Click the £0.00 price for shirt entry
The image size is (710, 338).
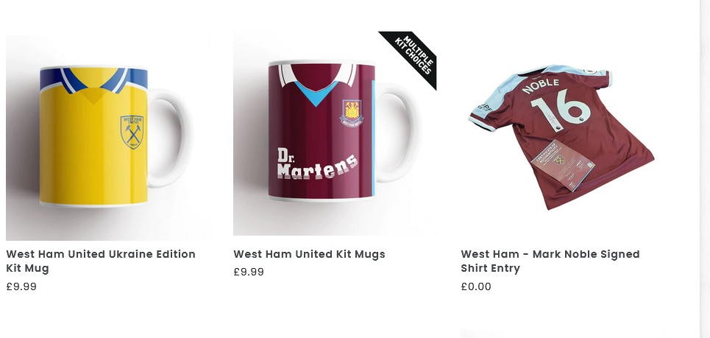click(476, 286)
